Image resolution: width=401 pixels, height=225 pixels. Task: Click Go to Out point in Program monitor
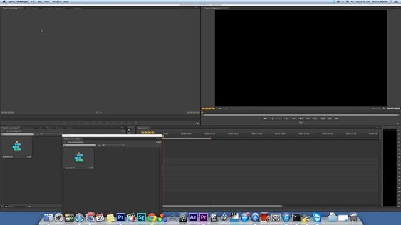(315, 118)
